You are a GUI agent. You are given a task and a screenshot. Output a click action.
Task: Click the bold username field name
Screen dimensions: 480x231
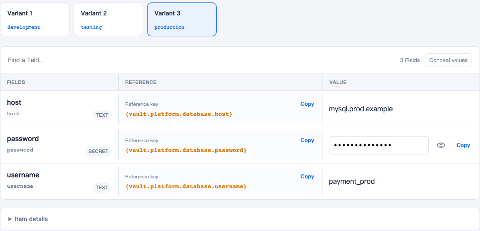tap(23, 175)
